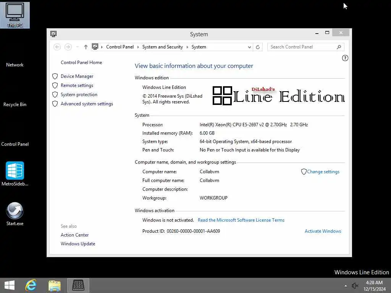Screen dimensions: 391x293
Task: Click Change settings link
Action: coord(323,172)
